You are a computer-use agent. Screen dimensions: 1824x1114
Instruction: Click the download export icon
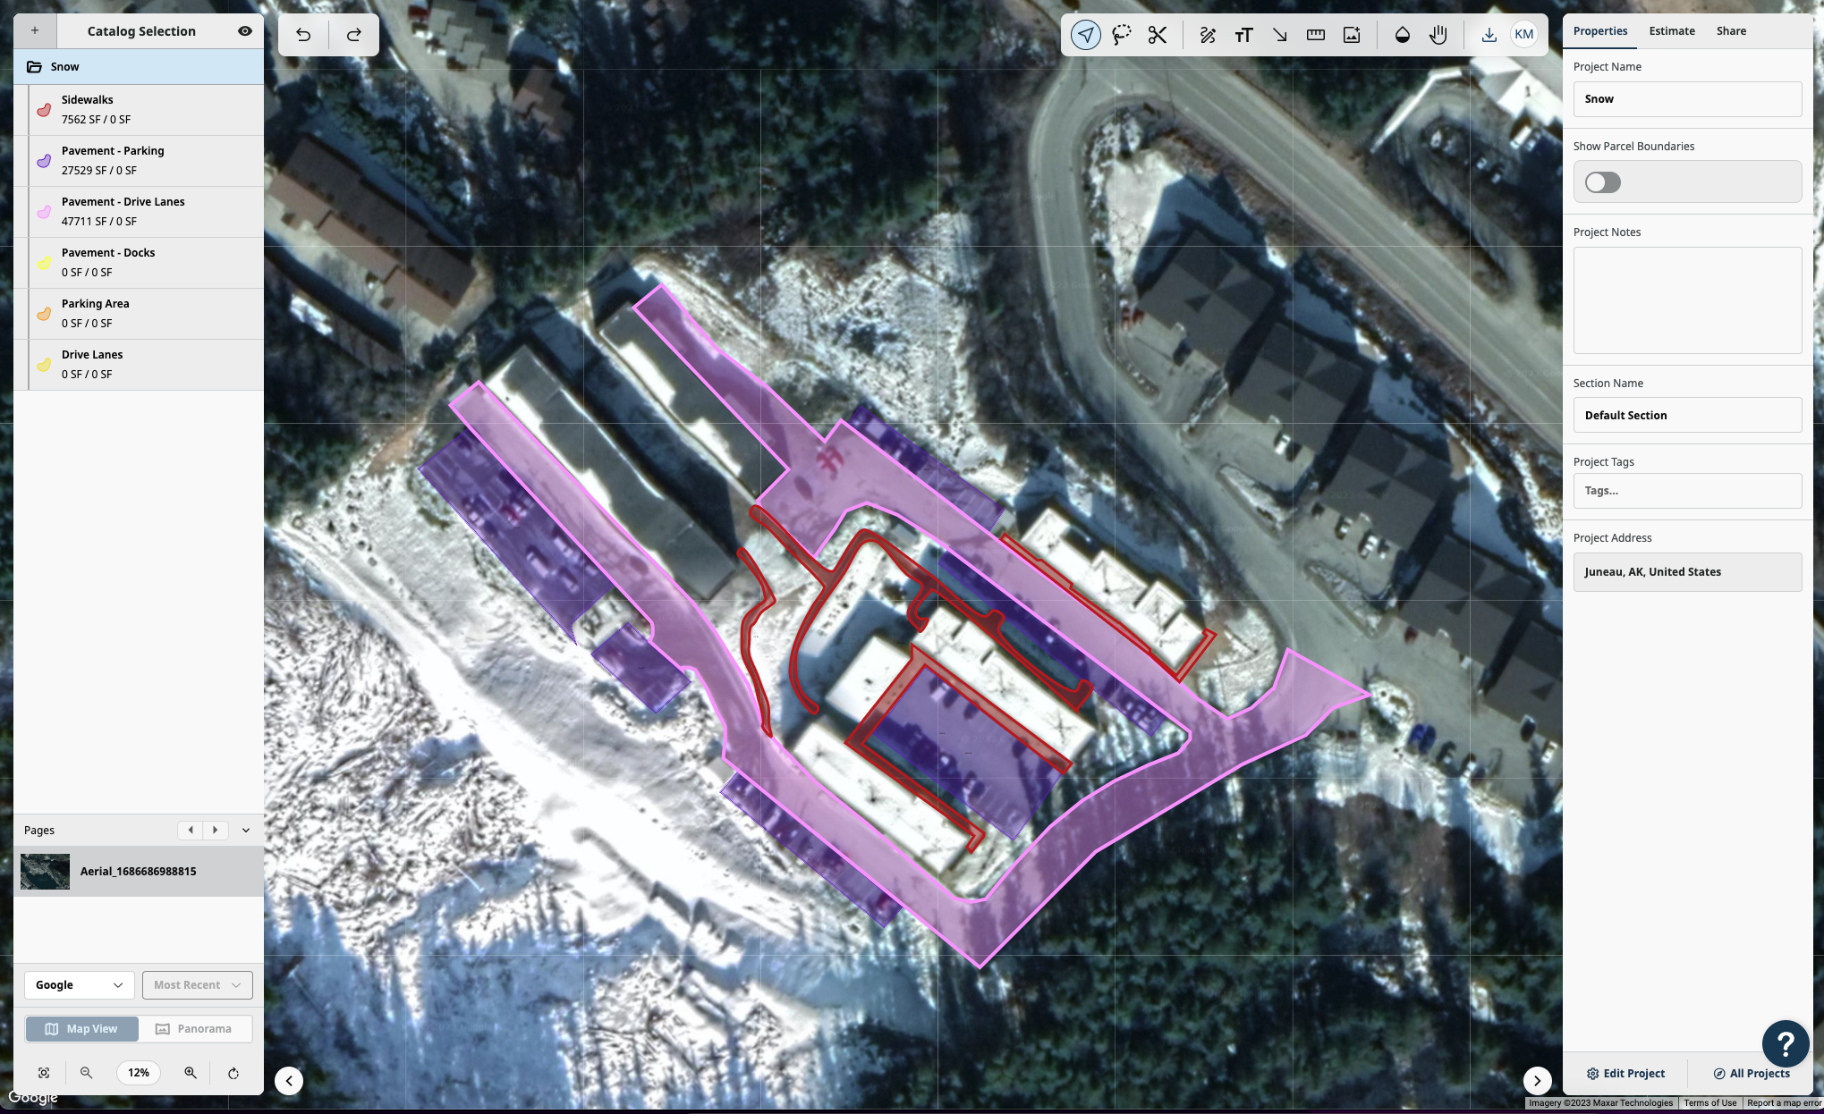tap(1489, 35)
